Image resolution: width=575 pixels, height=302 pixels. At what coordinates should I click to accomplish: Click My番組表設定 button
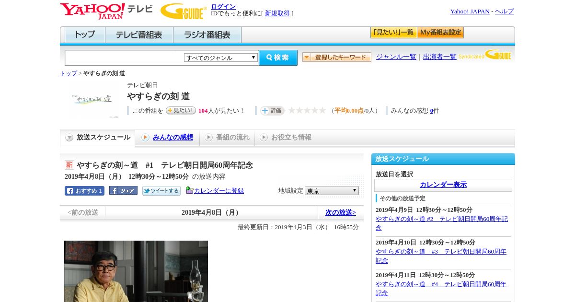click(440, 33)
